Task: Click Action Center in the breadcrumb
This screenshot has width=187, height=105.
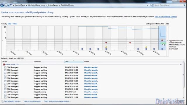Action: pos(53,5)
